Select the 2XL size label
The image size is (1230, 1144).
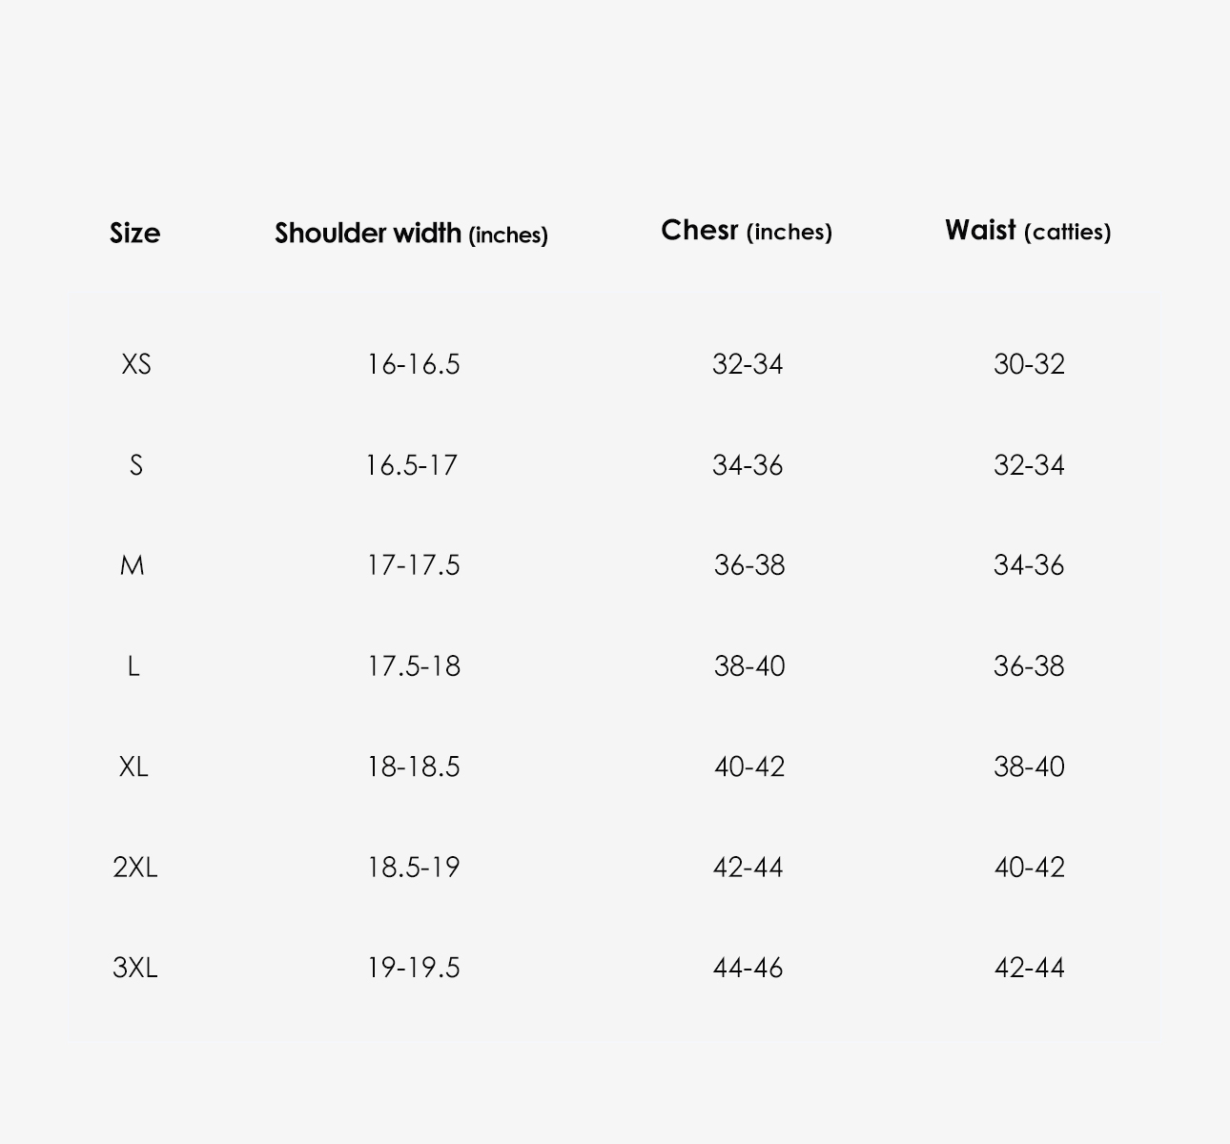tap(134, 868)
